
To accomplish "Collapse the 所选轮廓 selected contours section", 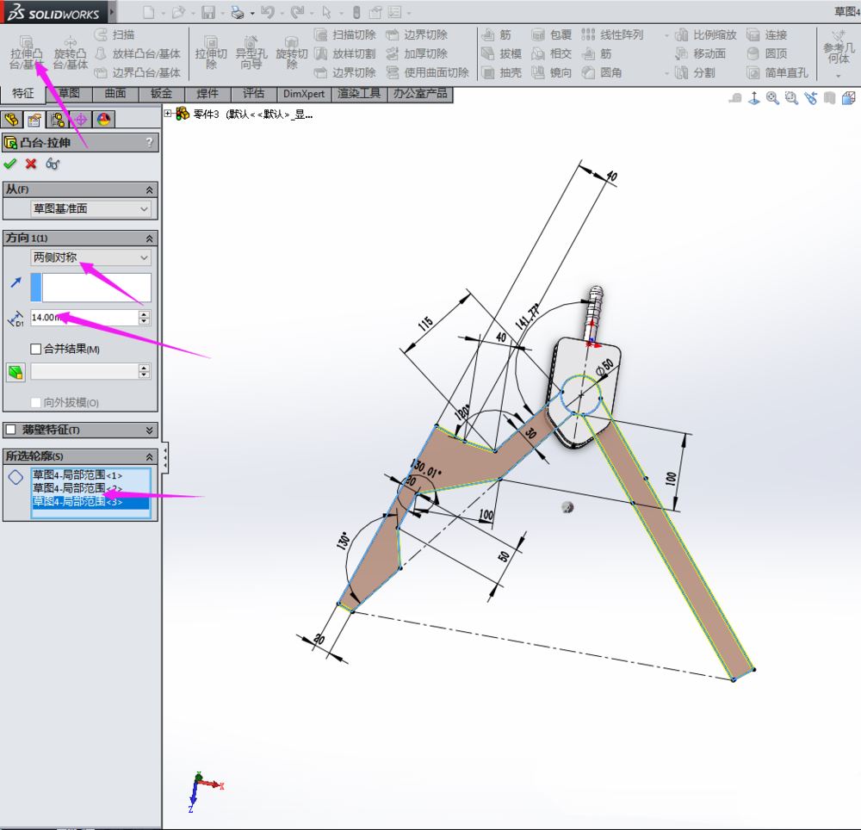I will coord(150,456).
